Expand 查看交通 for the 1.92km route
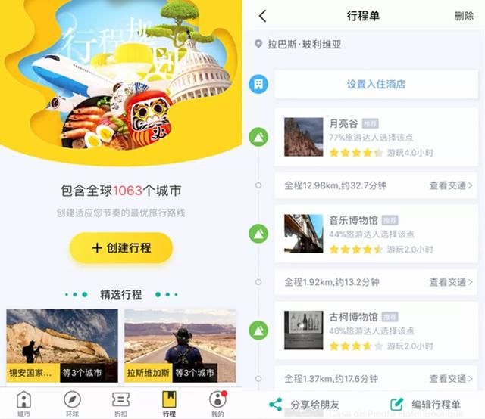This screenshot has width=485, height=419. click(451, 282)
